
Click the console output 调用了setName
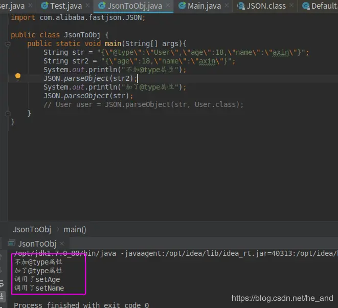coord(39,288)
